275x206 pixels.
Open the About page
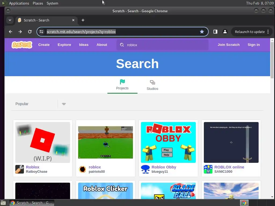coord(102,45)
